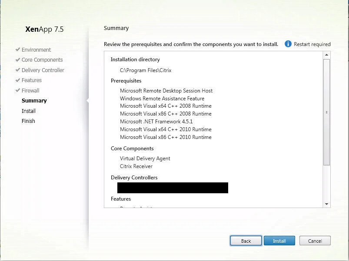349x261 pixels.
Task: Click the Delivery Controllers heading
Action: click(134, 178)
